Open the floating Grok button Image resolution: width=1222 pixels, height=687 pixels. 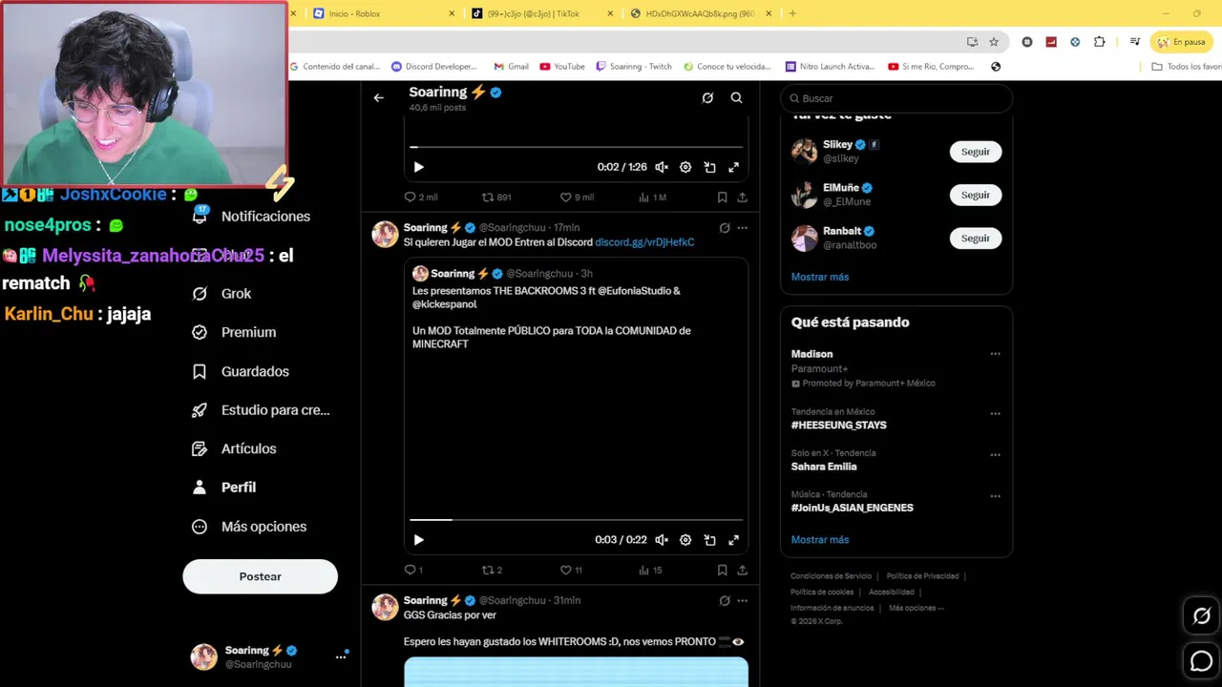(1201, 616)
